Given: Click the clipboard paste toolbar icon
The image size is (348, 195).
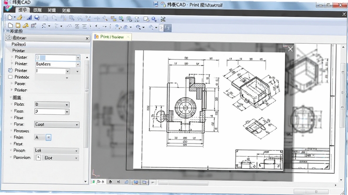Looking at the screenshot, I should pyautogui.click(x=64, y=18).
